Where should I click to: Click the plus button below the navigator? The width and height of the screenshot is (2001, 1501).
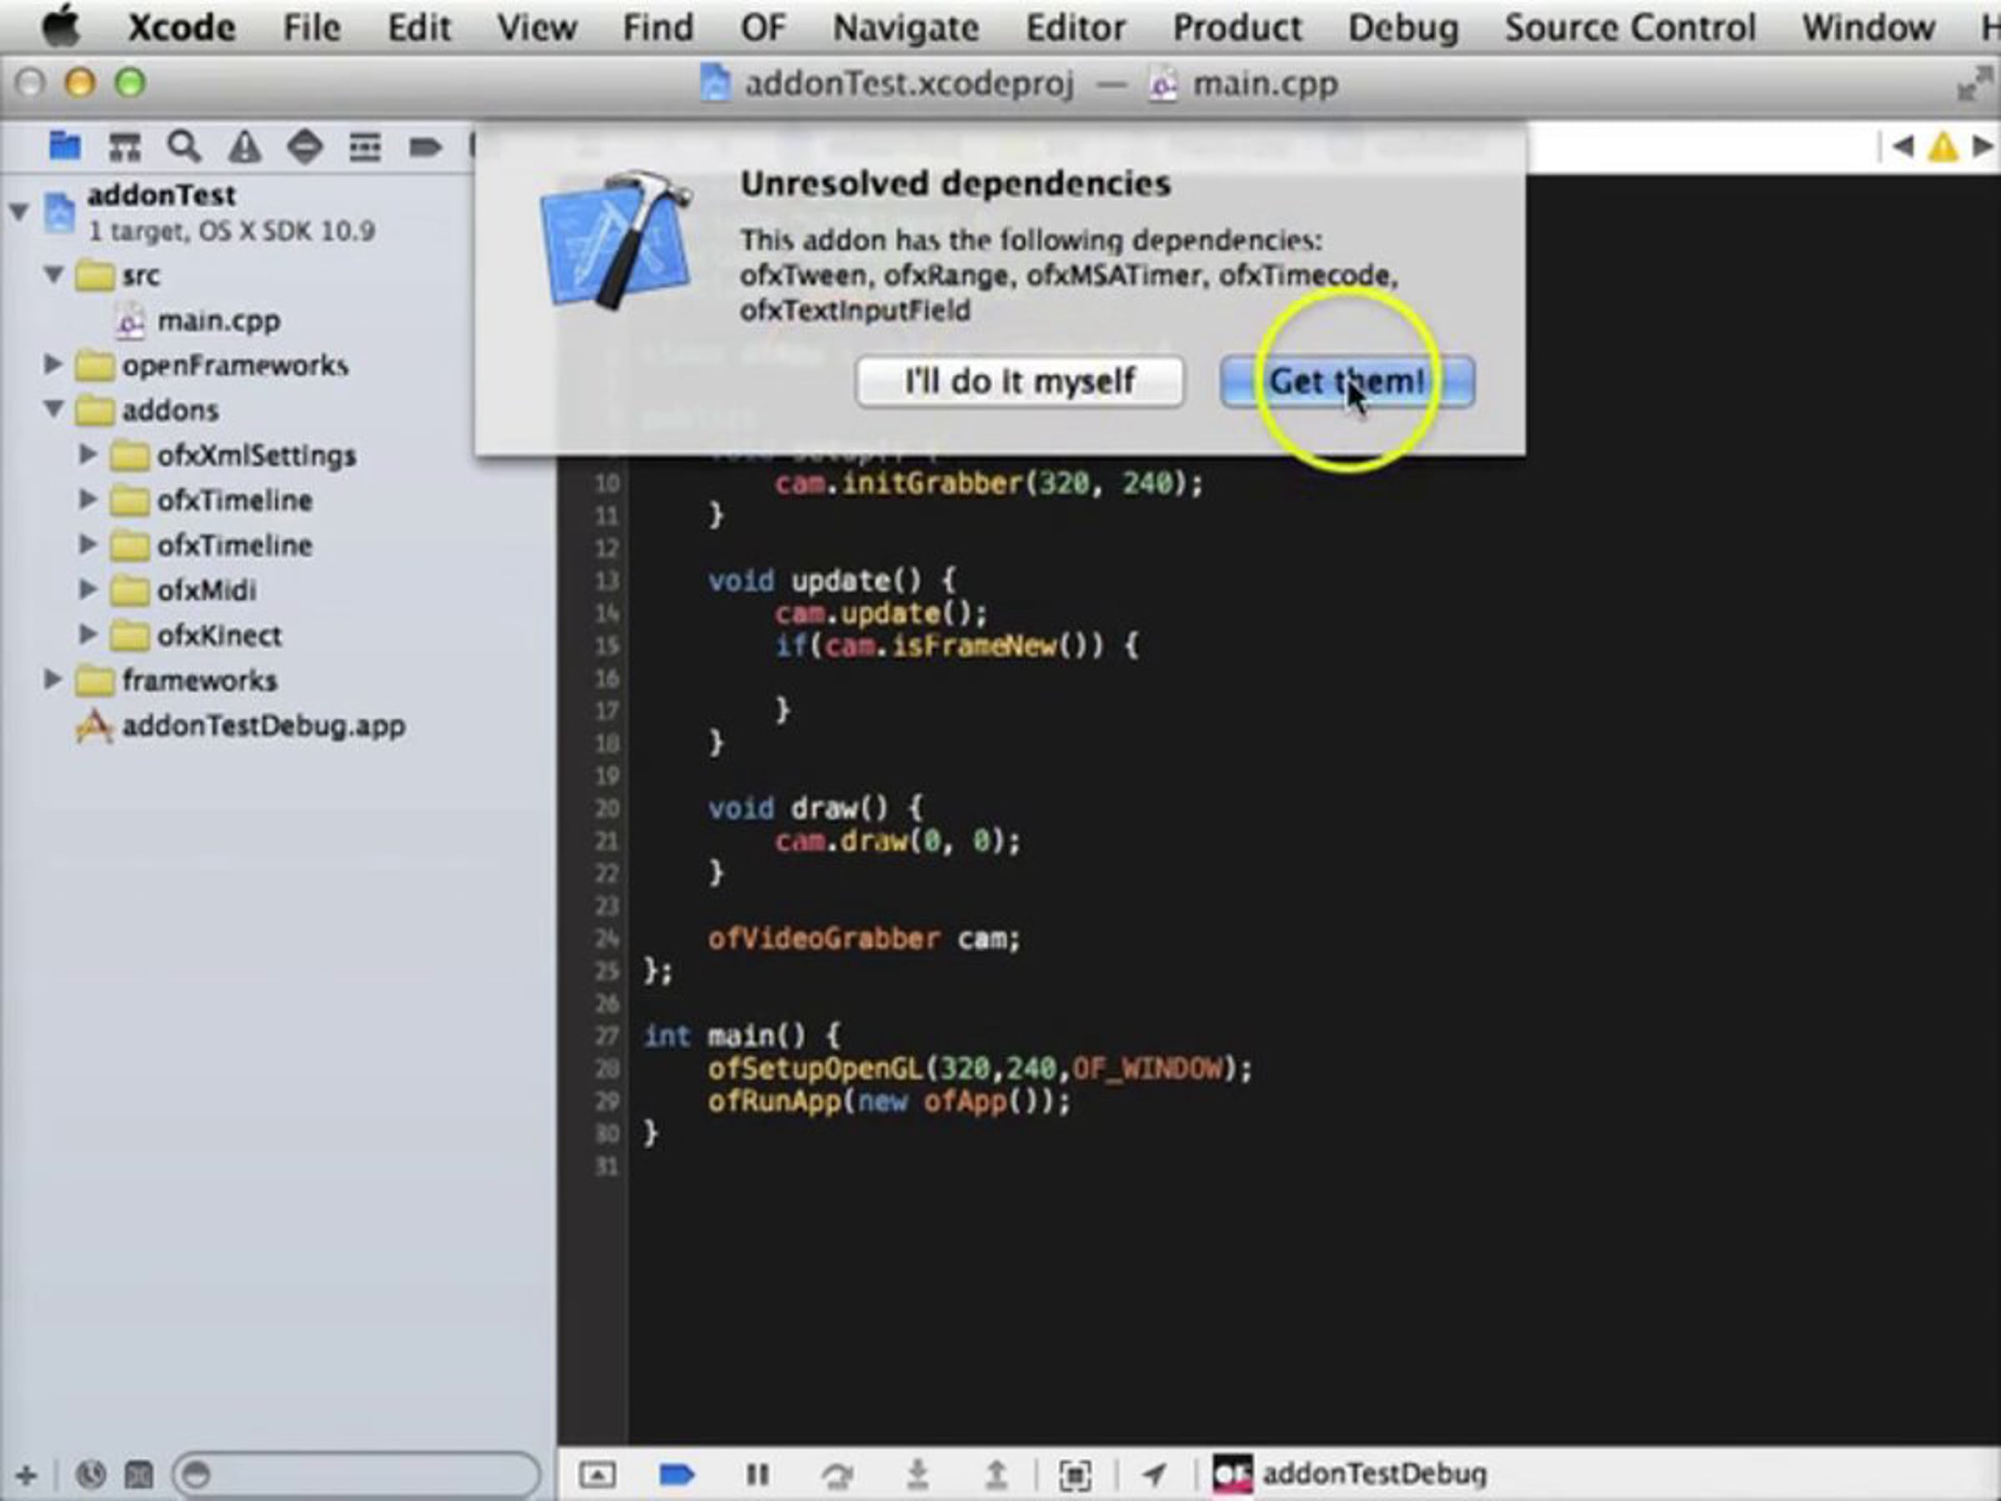26,1476
